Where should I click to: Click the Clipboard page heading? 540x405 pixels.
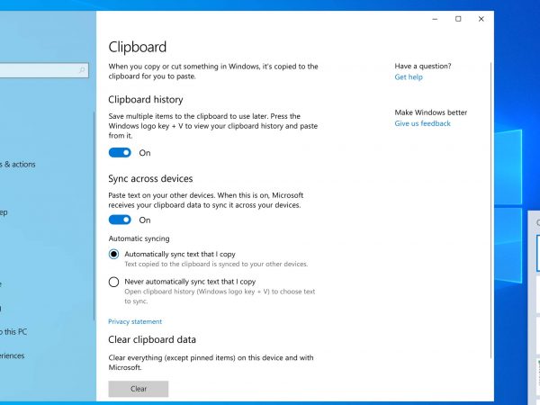point(138,47)
